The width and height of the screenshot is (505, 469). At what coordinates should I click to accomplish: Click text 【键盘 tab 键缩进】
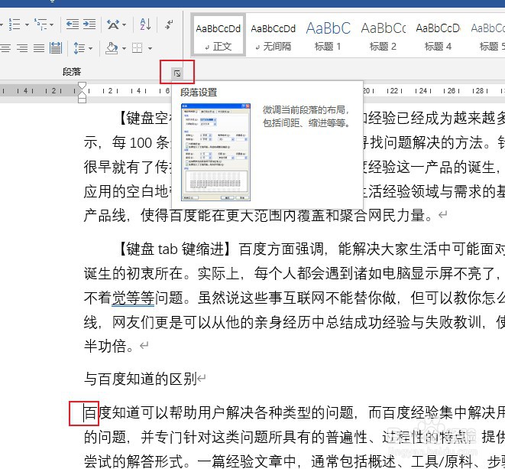175,249
